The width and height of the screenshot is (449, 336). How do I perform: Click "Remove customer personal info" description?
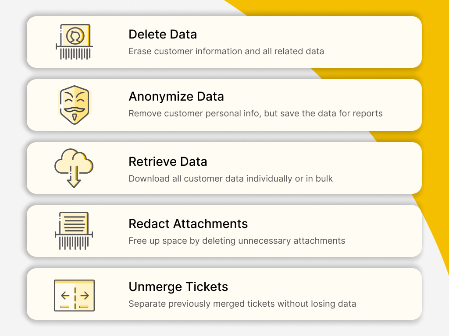[x=255, y=114]
